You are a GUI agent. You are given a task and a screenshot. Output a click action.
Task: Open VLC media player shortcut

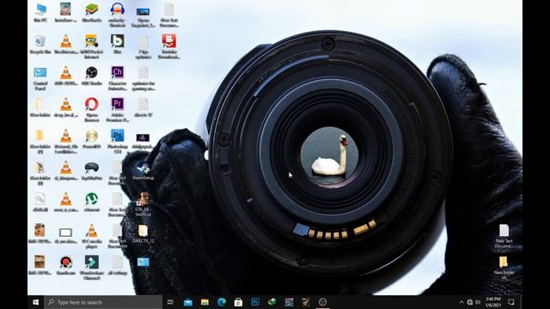[x=92, y=236]
